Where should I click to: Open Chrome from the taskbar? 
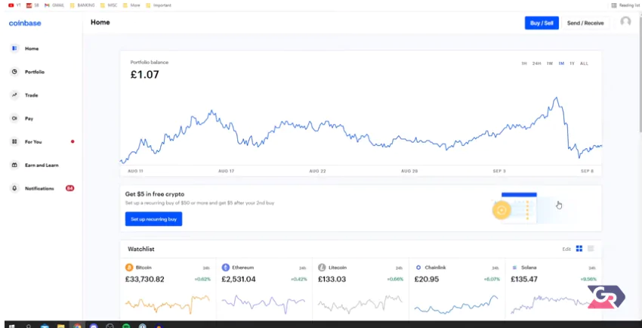pyautogui.click(x=77, y=326)
